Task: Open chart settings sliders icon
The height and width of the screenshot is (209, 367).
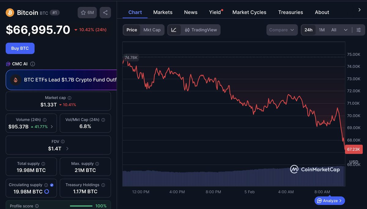Action: click(x=359, y=30)
